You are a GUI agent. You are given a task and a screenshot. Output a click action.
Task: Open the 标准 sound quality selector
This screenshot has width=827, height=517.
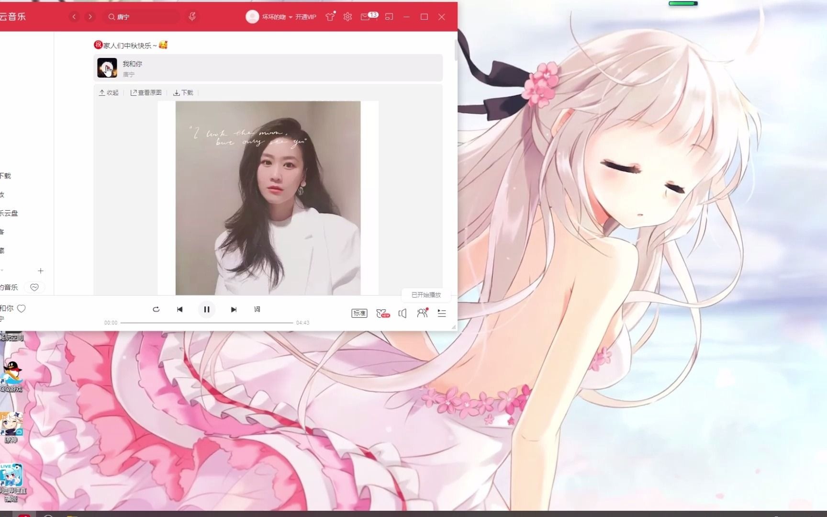pyautogui.click(x=359, y=313)
